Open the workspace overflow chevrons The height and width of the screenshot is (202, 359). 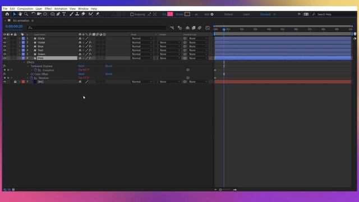(x=299, y=14)
